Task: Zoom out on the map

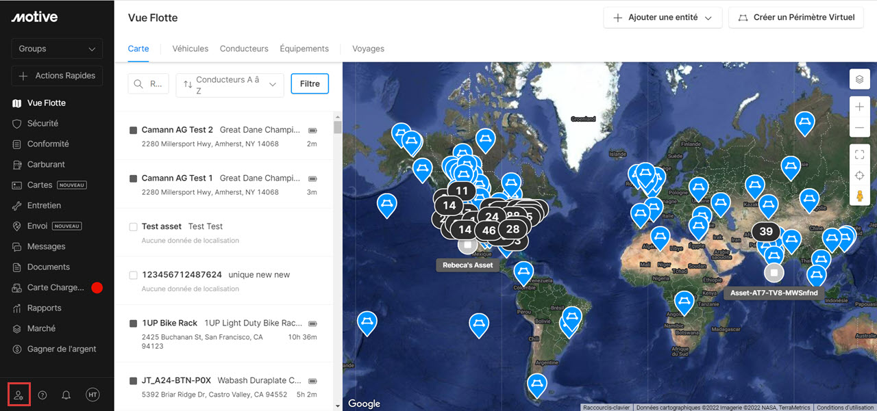Action: (x=860, y=128)
